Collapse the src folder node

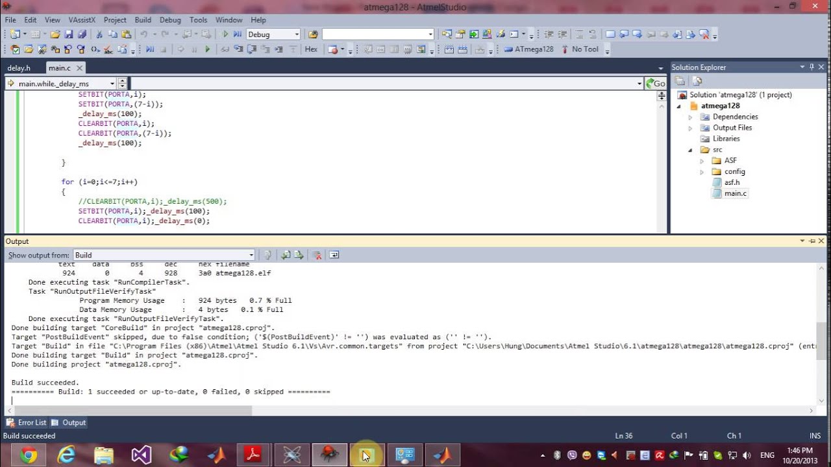[x=691, y=150]
